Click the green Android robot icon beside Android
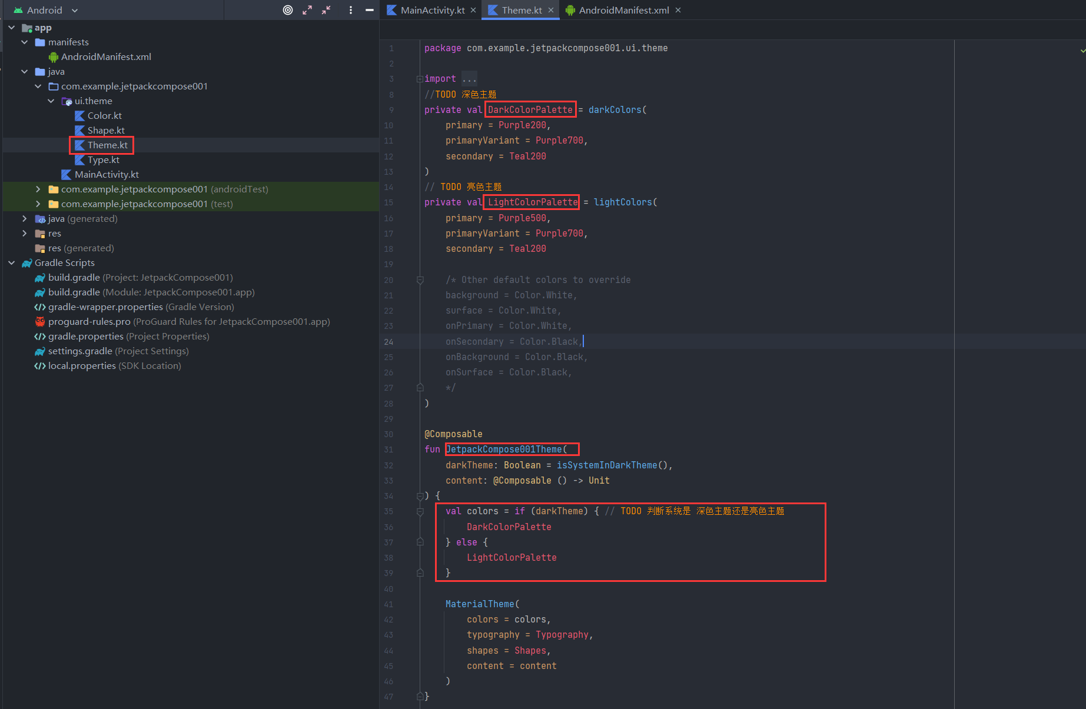Image resolution: width=1086 pixels, height=709 pixels. pos(18,10)
